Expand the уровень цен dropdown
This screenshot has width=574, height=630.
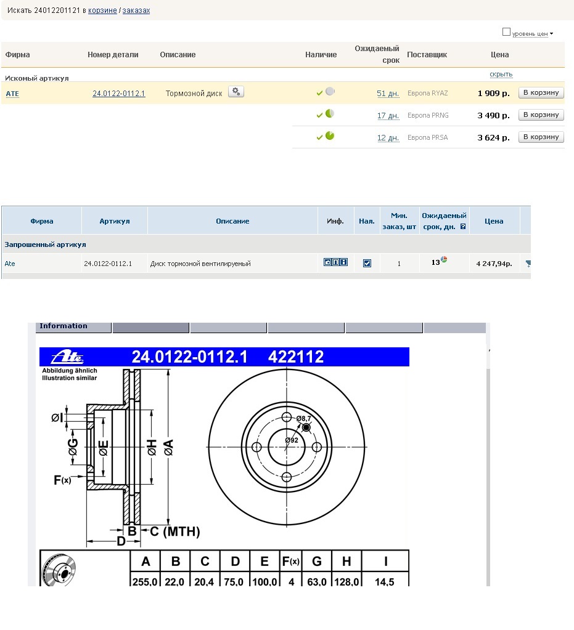point(551,34)
